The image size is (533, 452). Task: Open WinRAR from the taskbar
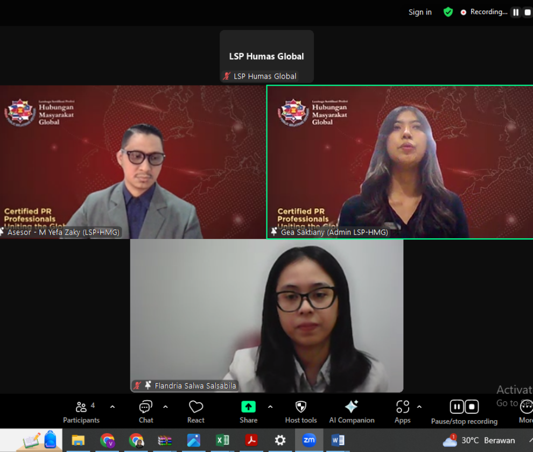[x=165, y=441]
